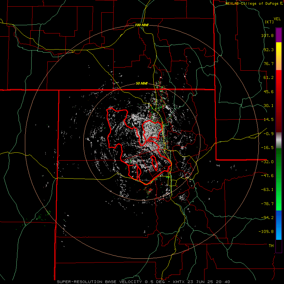Click the 92.3 velocity scale value
The image size is (284, 284).
[269, 50]
